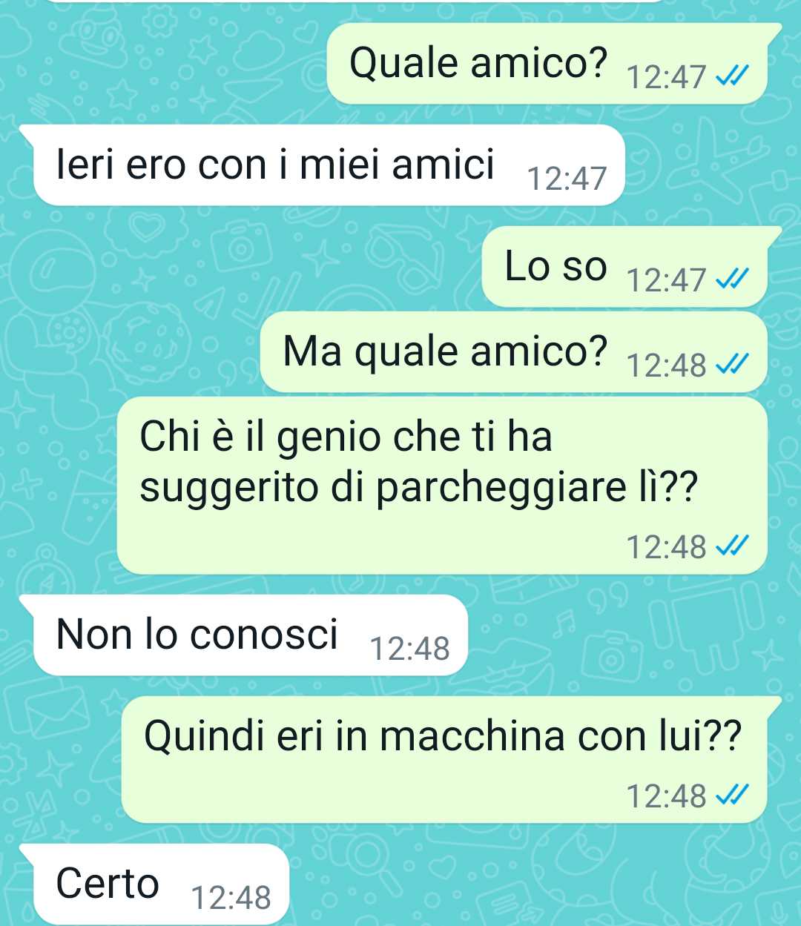Tap the 12:48 timestamp on the 'Certo' message
Viewport: 801px width, 926px height.
231,897
